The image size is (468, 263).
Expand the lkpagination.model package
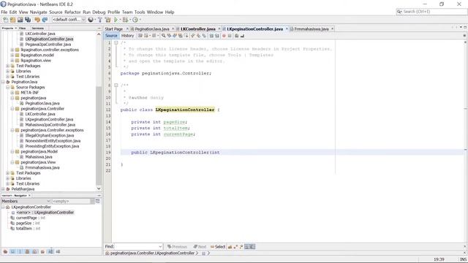pyautogui.click(x=12, y=56)
